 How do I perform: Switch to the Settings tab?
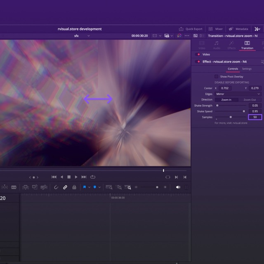tap(247, 69)
